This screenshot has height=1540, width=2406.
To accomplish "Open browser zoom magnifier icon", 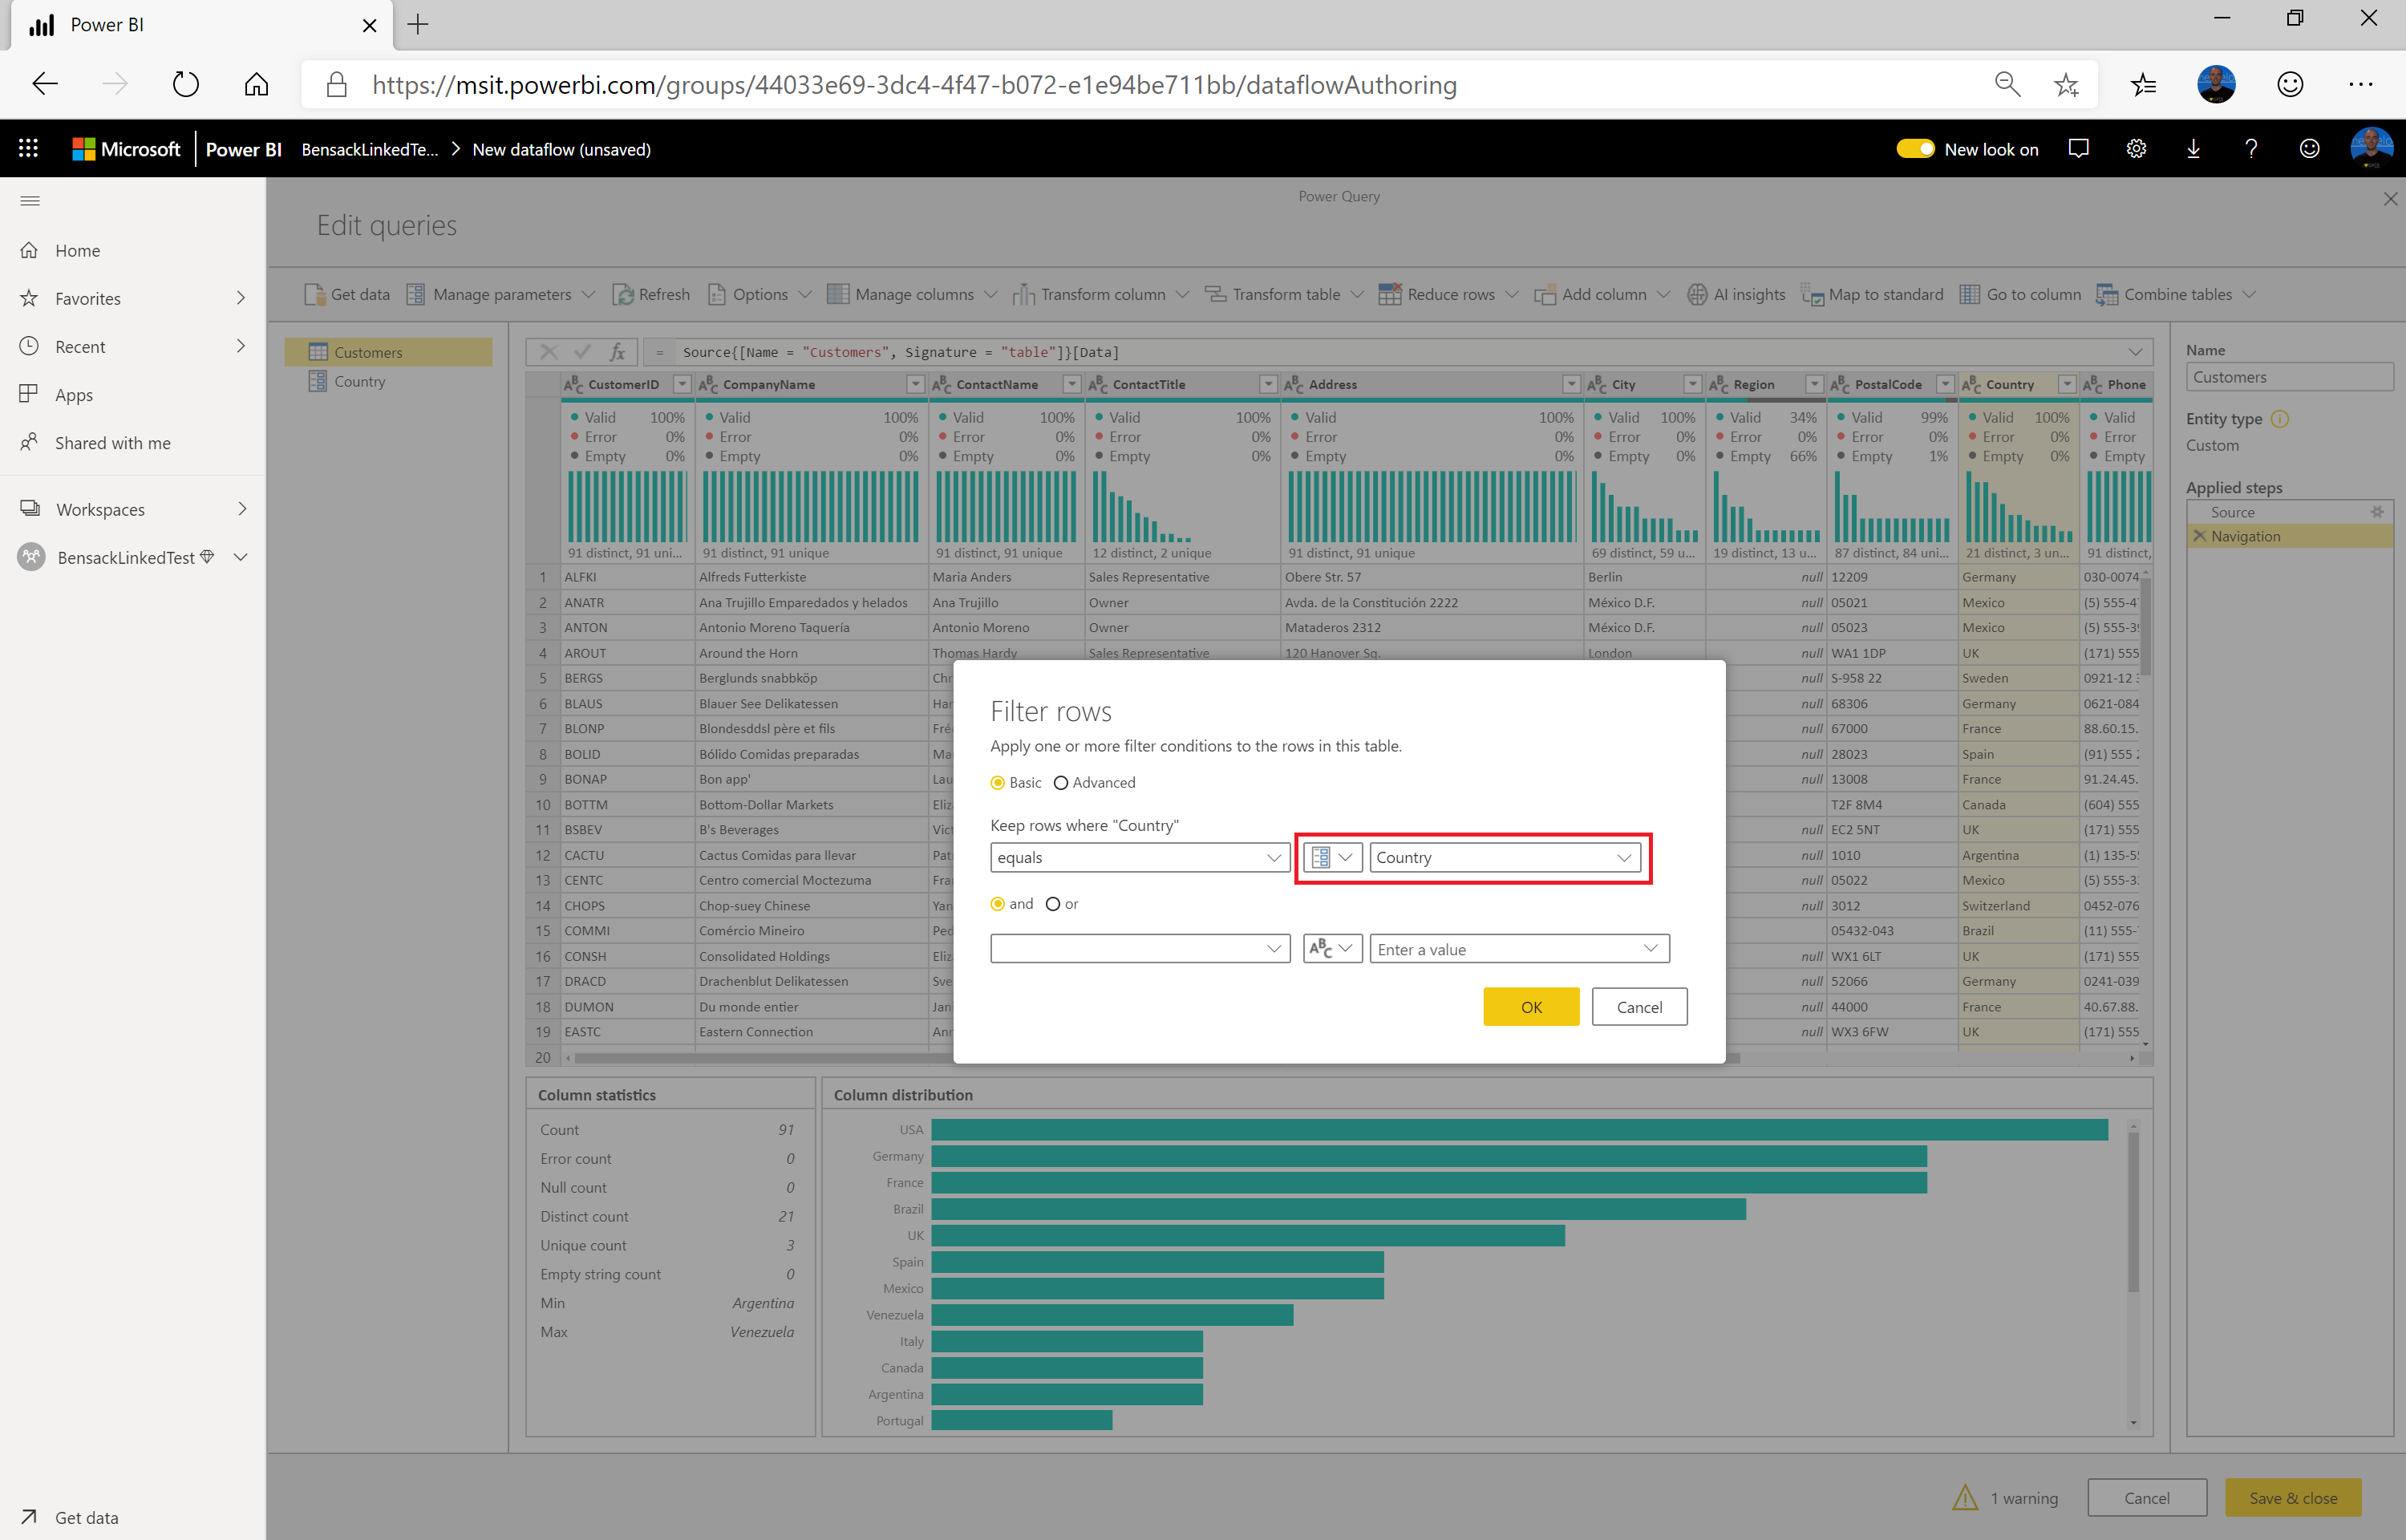I will [2007, 84].
